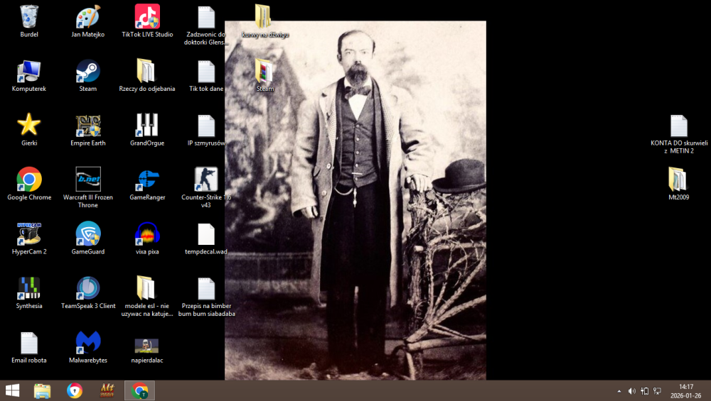Viewport: 711px width, 401px height.
Task: Open the network tray icon
Action: click(x=657, y=391)
